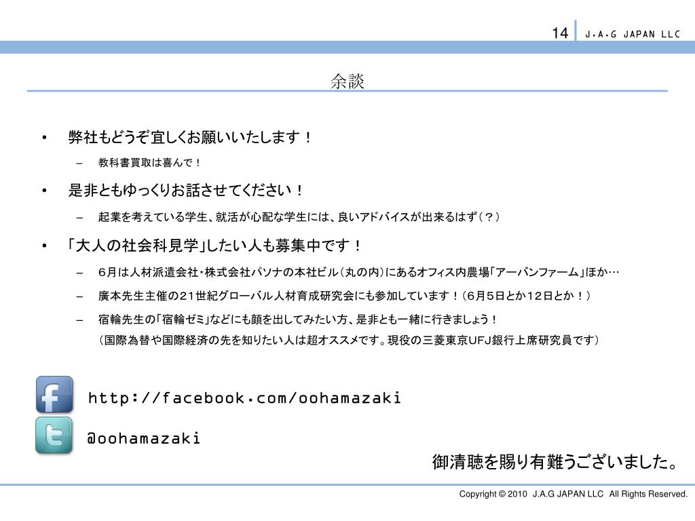Click the line starting 起業を考えている学生
Image resolution: width=695 pixels, height=521 pixels.
299,216
